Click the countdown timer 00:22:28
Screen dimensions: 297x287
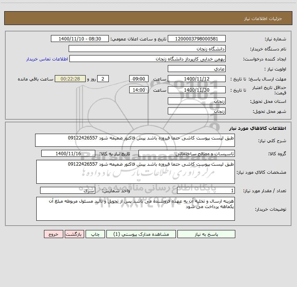(x=70, y=79)
